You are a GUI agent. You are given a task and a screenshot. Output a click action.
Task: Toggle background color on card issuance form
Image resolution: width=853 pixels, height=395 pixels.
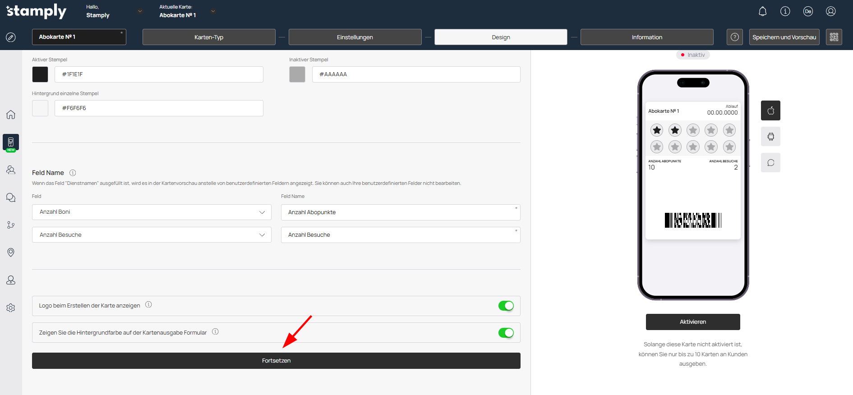coord(506,333)
